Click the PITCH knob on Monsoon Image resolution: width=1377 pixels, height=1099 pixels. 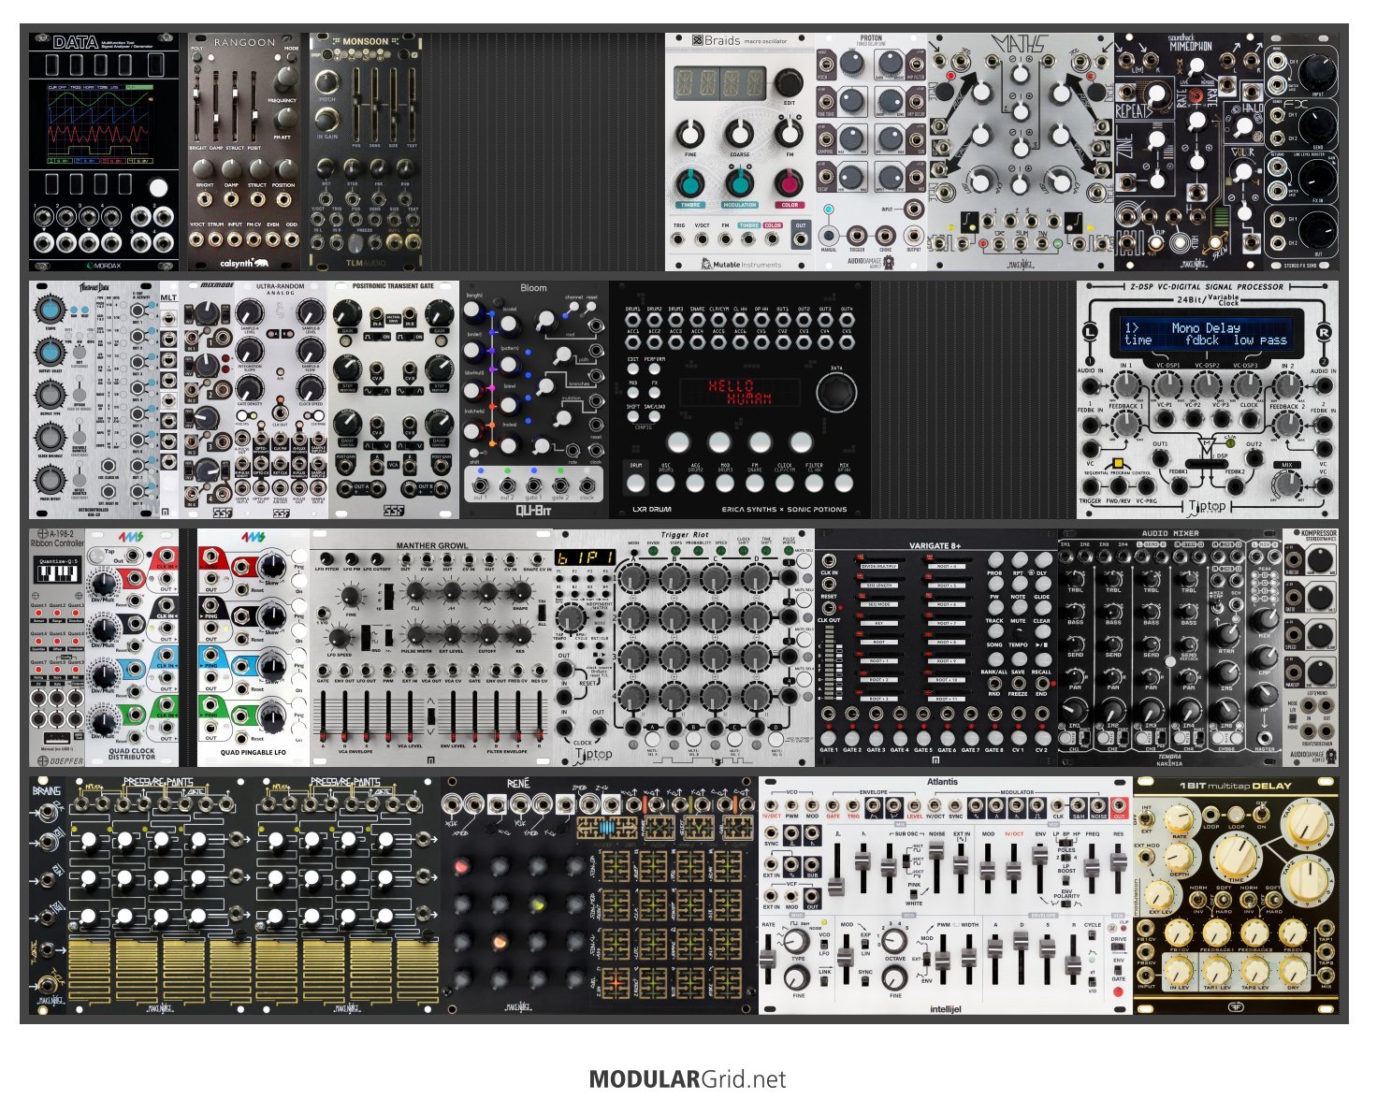(327, 80)
